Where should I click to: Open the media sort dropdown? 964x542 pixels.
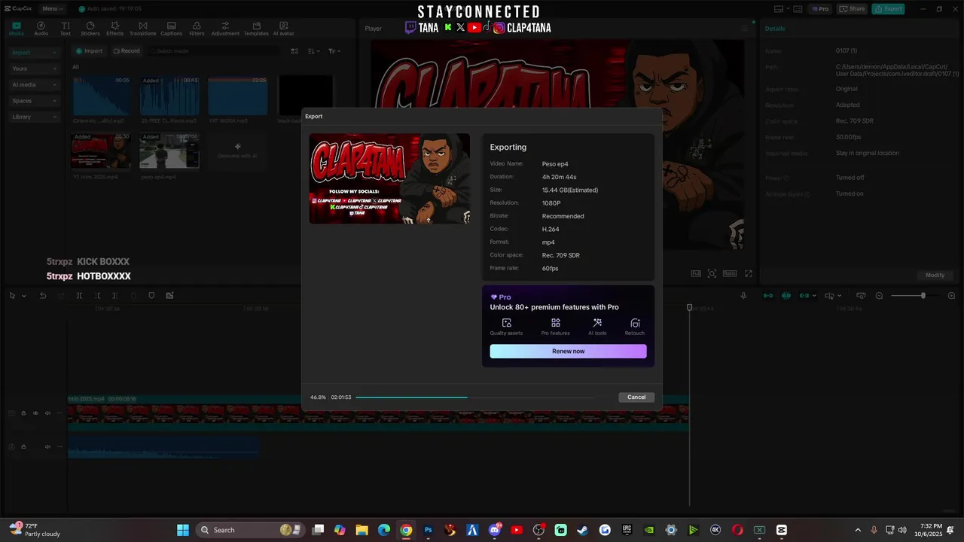point(314,51)
